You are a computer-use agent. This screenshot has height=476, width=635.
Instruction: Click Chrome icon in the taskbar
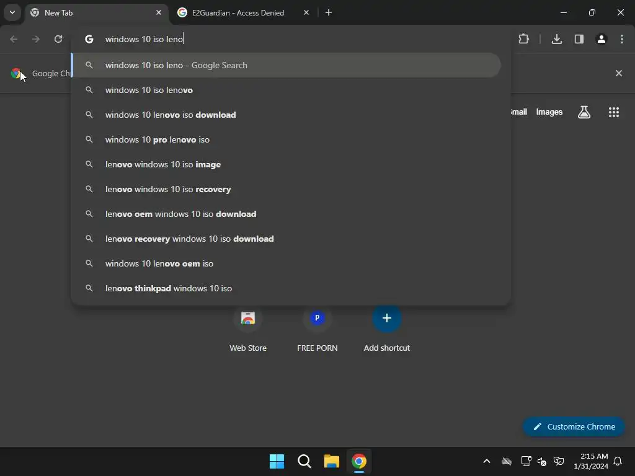pyautogui.click(x=359, y=461)
